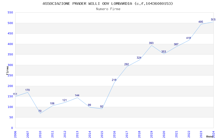Image resolution: width=216 pixels, height=139 pixels.
Task: Click the y-axis value 400
Action: pyautogui.click(x=10, y=44)
